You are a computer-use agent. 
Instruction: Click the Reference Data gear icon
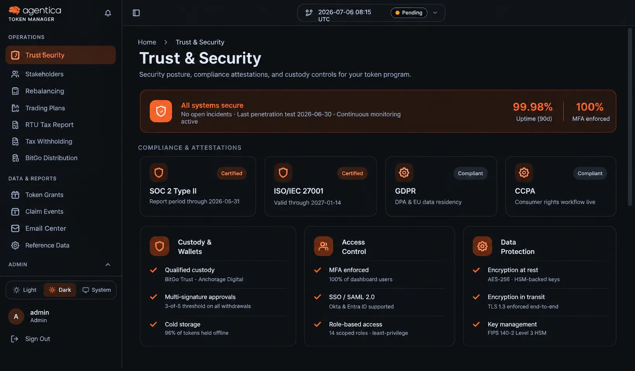(x=15, y=245)
